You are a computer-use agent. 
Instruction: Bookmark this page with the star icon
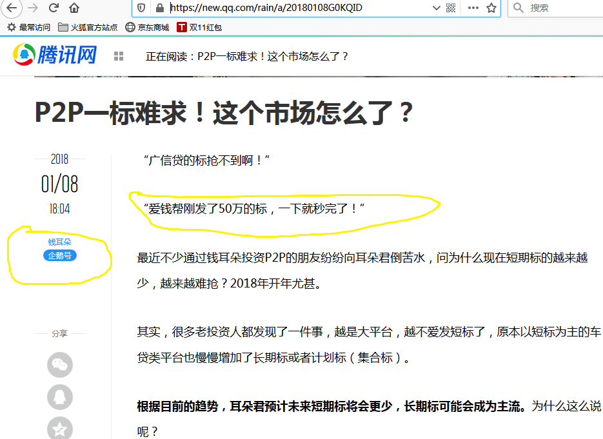[491, 8]
